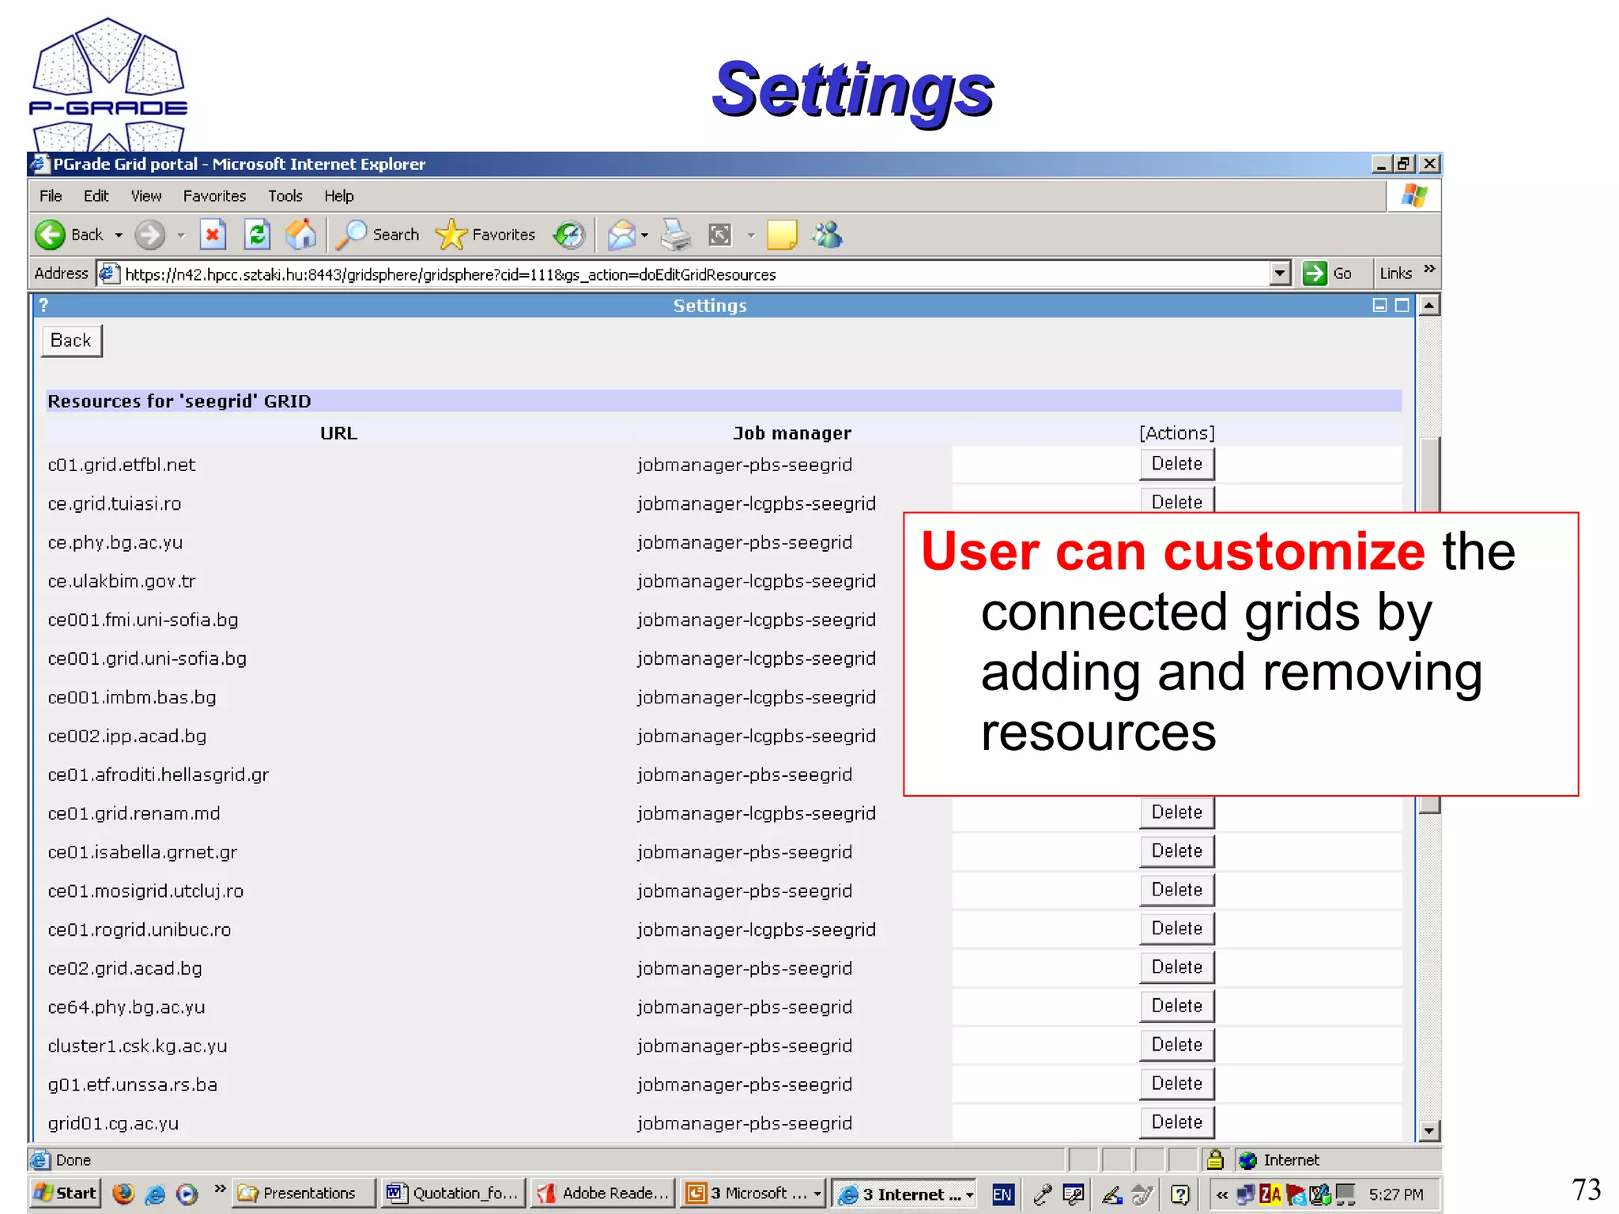Open Mail envelope icon
This screenshot has height=1214, width=1619.
621,235
